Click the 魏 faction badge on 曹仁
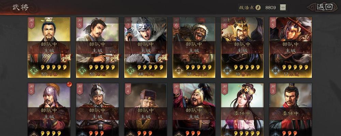The image size is (341, 136). coord(227,70)
